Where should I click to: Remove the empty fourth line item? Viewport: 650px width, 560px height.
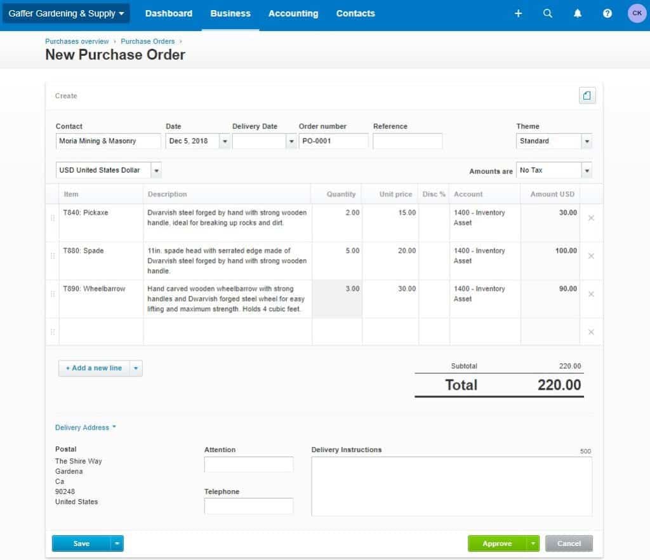[591, 331]
